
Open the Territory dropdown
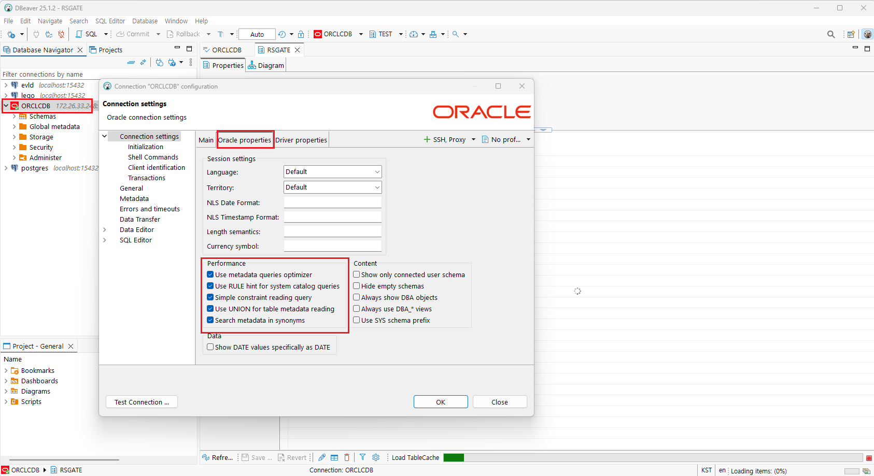click(x=332, y=187)
